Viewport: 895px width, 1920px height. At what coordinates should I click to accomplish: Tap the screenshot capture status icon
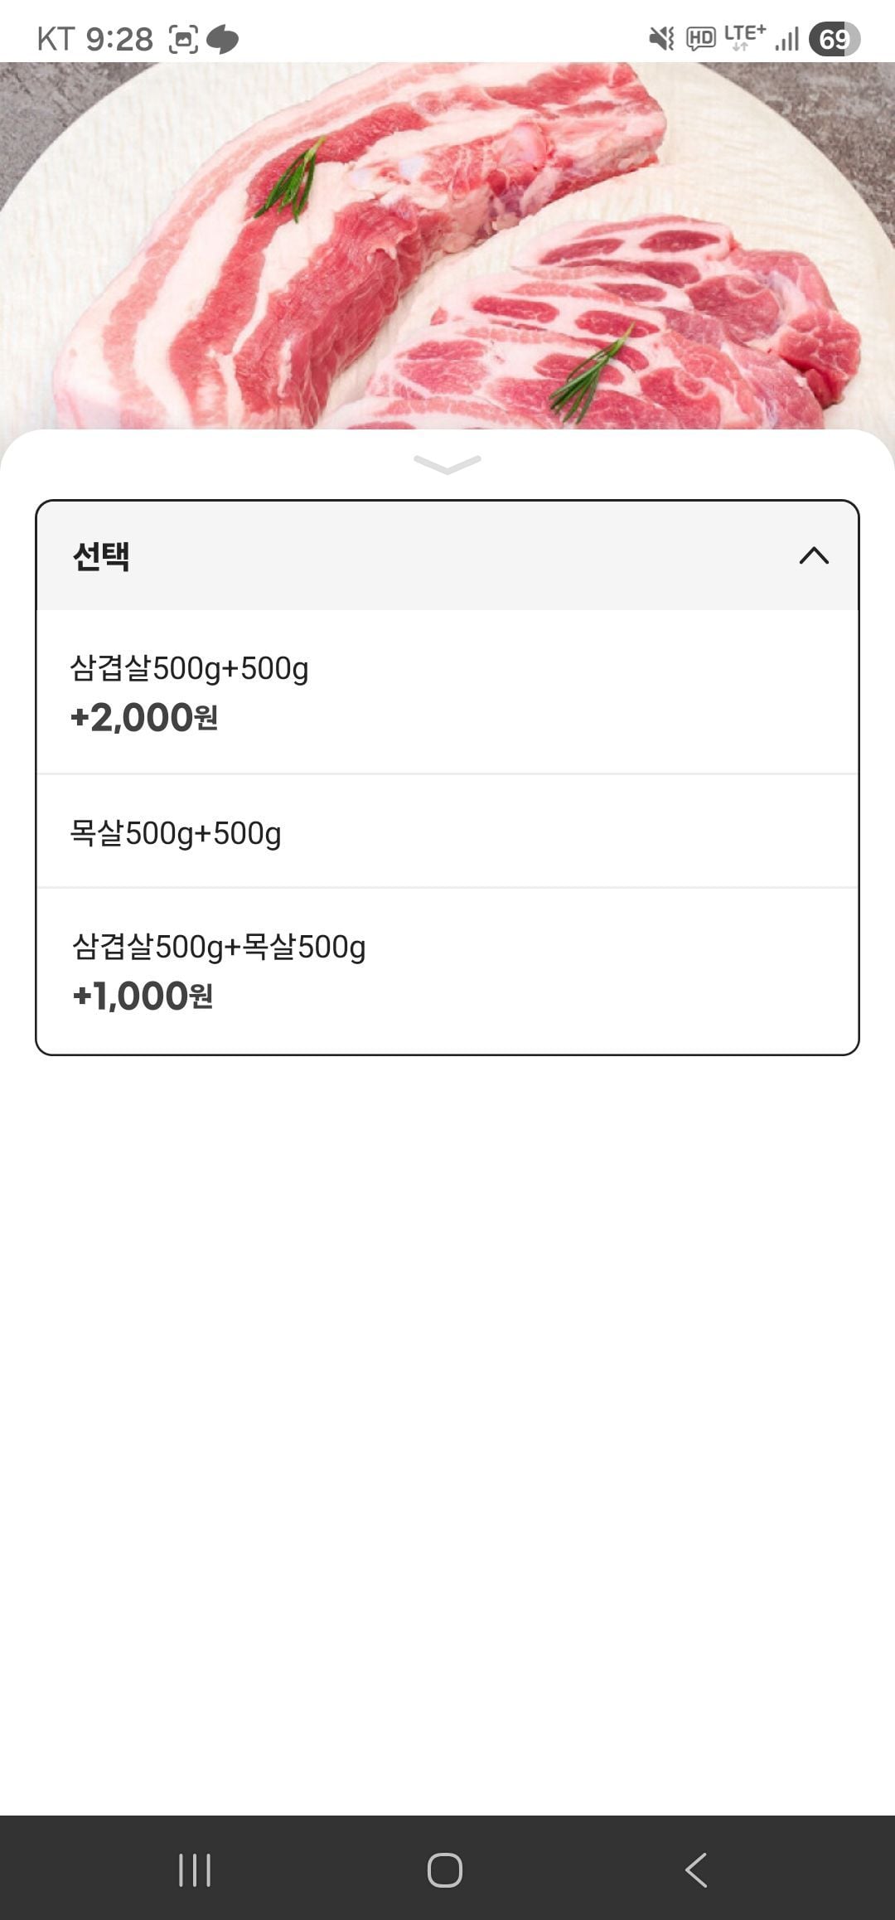183,39
